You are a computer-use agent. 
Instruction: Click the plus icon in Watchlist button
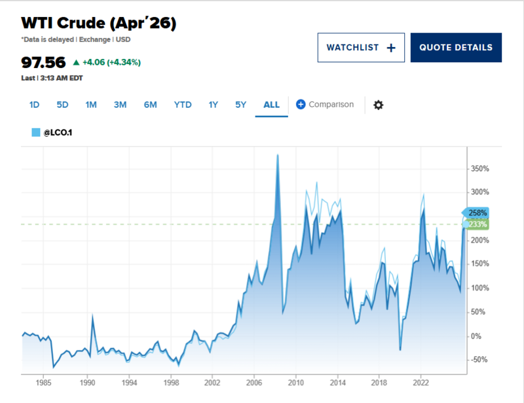coord(391,48)
